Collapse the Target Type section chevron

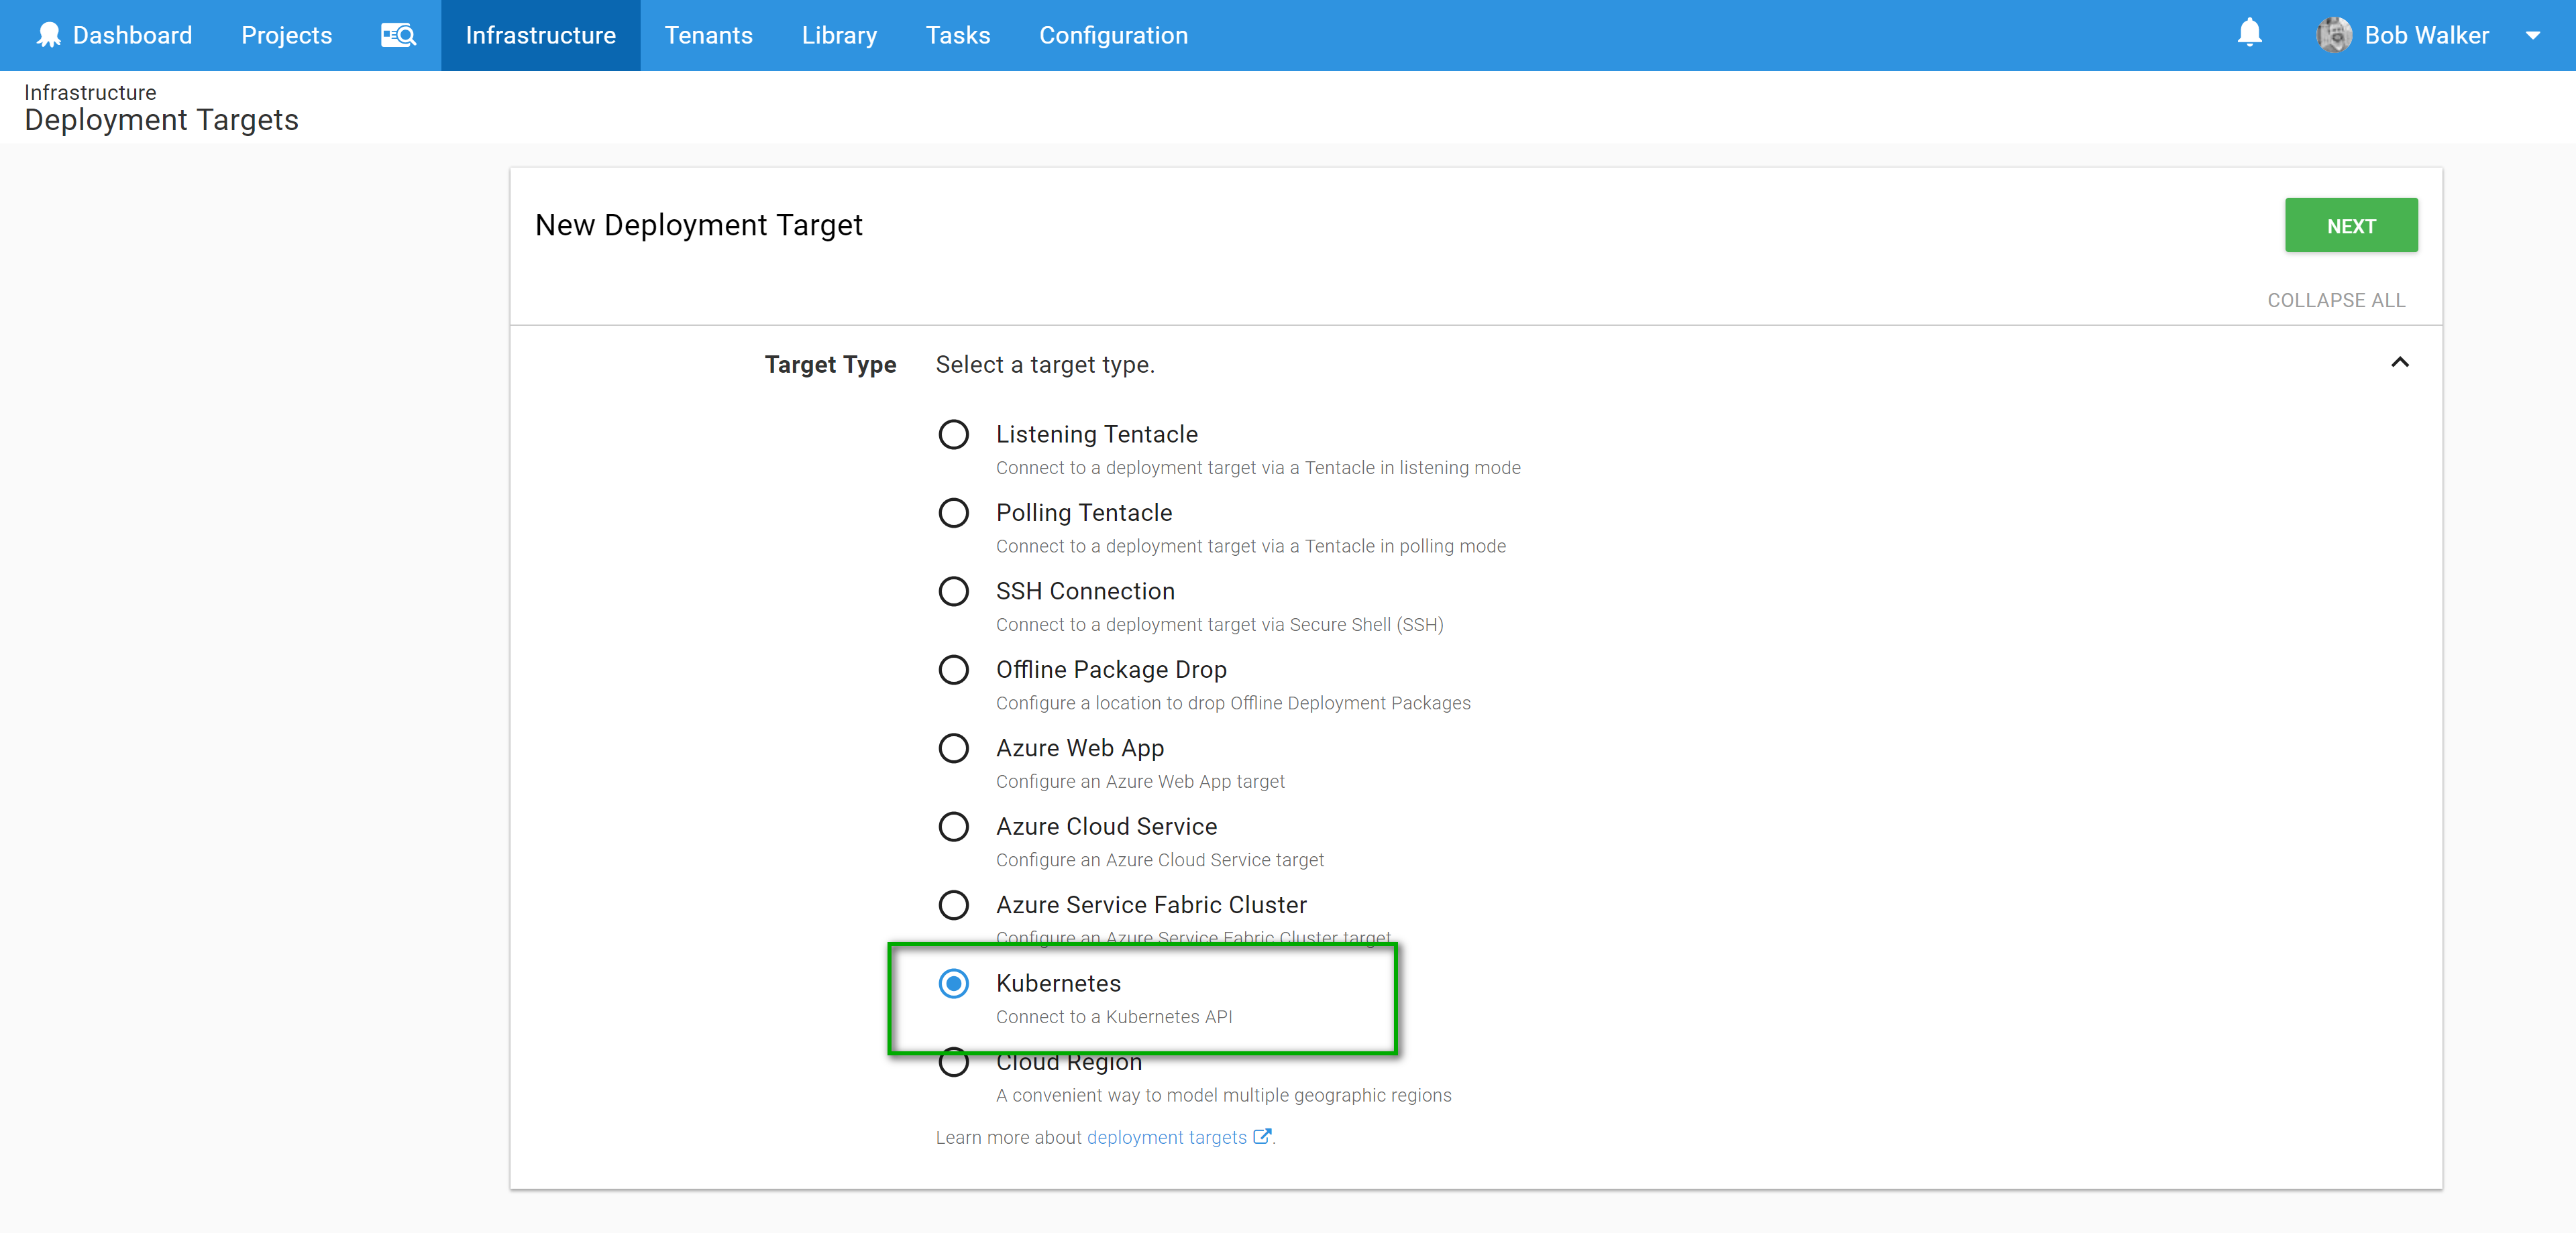coord(2400,363)
